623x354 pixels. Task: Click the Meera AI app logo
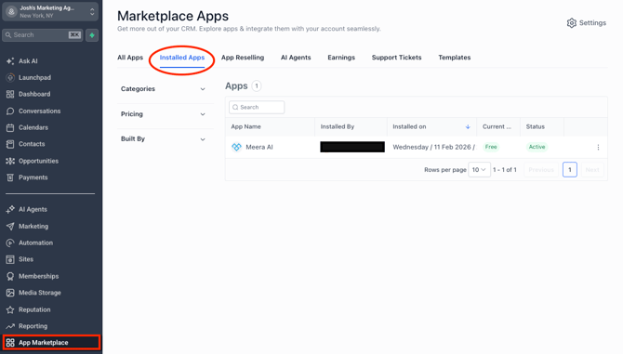click(x=236, y=147)
